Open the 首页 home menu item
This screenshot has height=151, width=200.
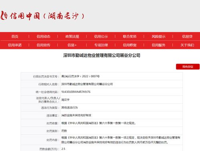coord(15,36)
